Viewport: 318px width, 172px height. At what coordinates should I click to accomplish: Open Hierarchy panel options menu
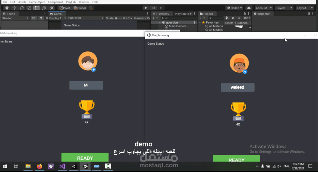[x=194, y=14]
